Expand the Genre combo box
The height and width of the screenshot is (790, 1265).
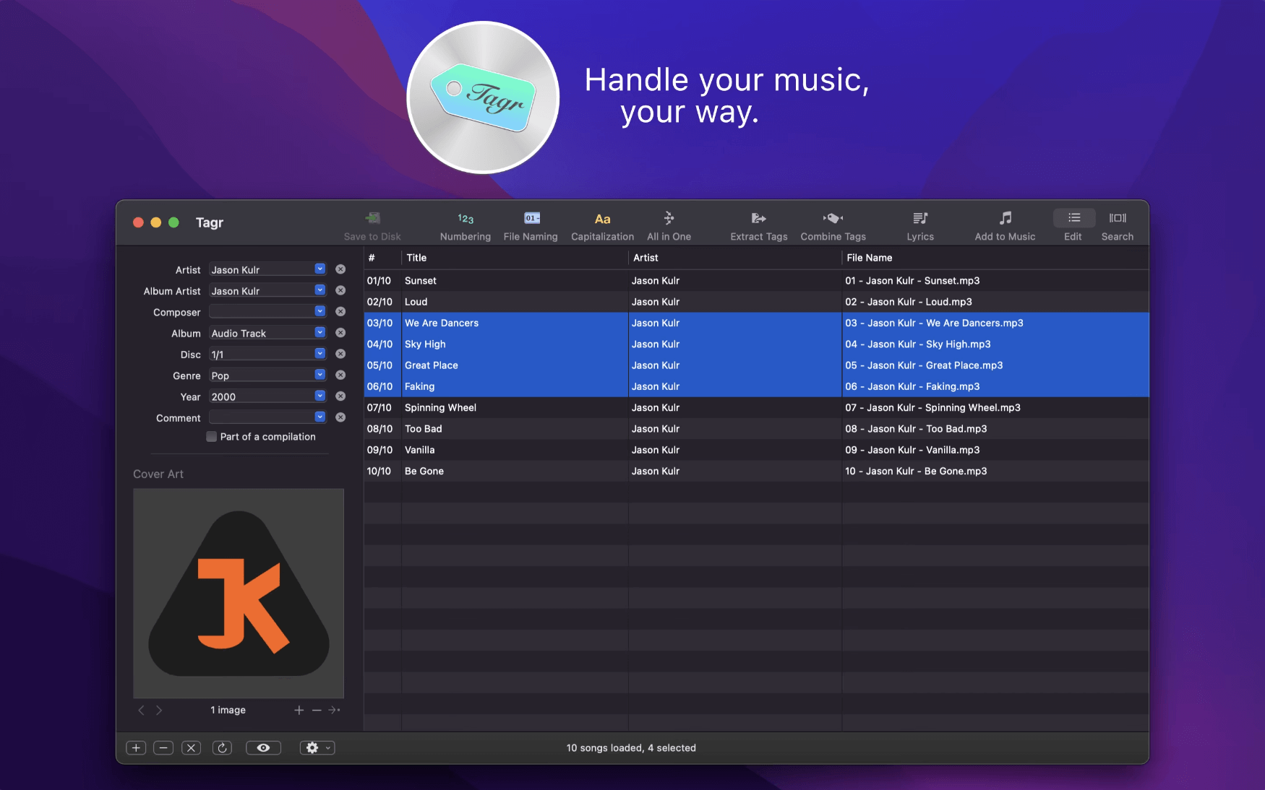319,375
